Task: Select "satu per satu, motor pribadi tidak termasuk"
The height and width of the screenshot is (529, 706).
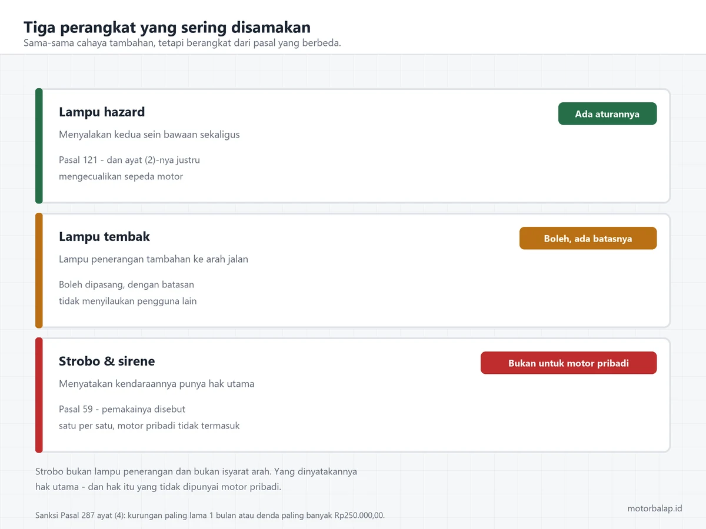Action: pos(149,426)
